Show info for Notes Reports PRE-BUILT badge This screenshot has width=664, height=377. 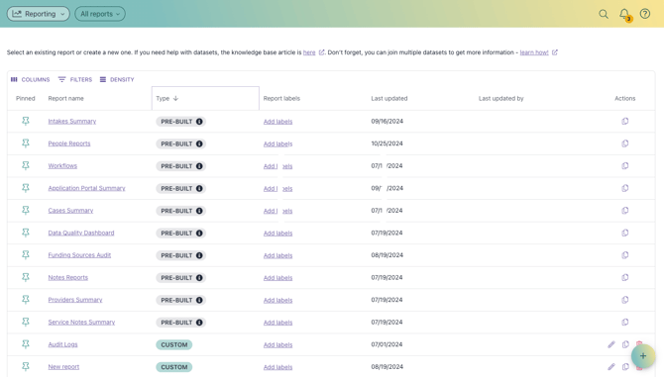tap(199, 278)
